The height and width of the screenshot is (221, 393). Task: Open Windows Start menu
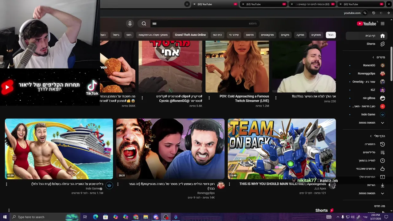(x=5, y=217)
